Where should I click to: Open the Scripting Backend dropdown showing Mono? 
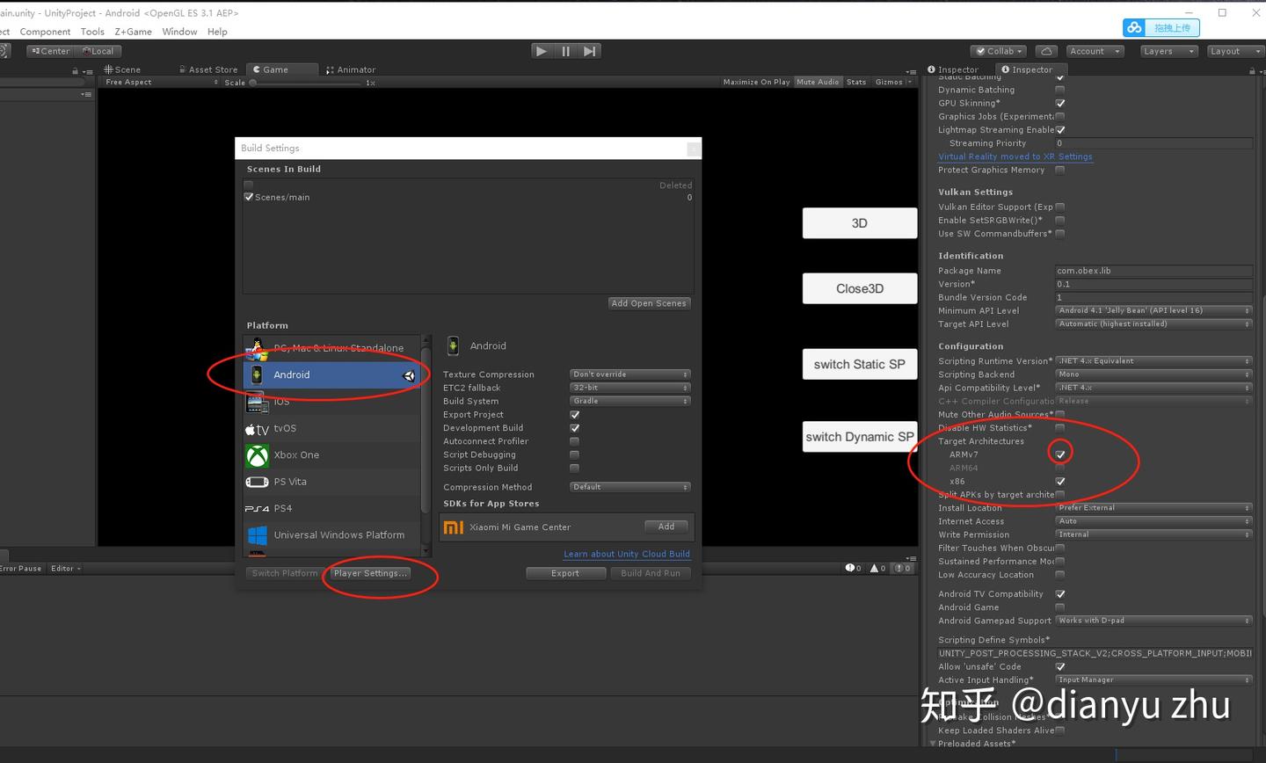tap(1153, 374)
